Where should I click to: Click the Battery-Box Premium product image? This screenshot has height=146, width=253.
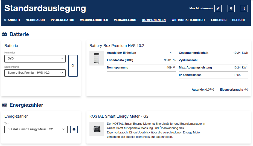pos(97,58)
